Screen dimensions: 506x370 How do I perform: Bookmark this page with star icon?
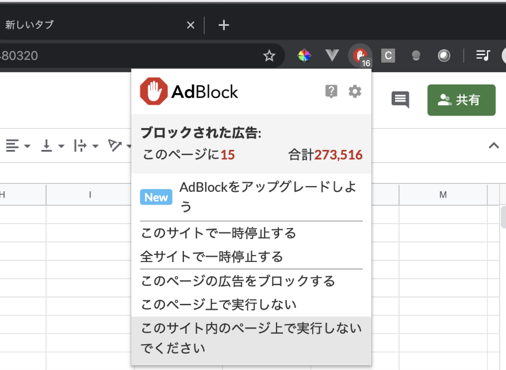coord(269,56)
